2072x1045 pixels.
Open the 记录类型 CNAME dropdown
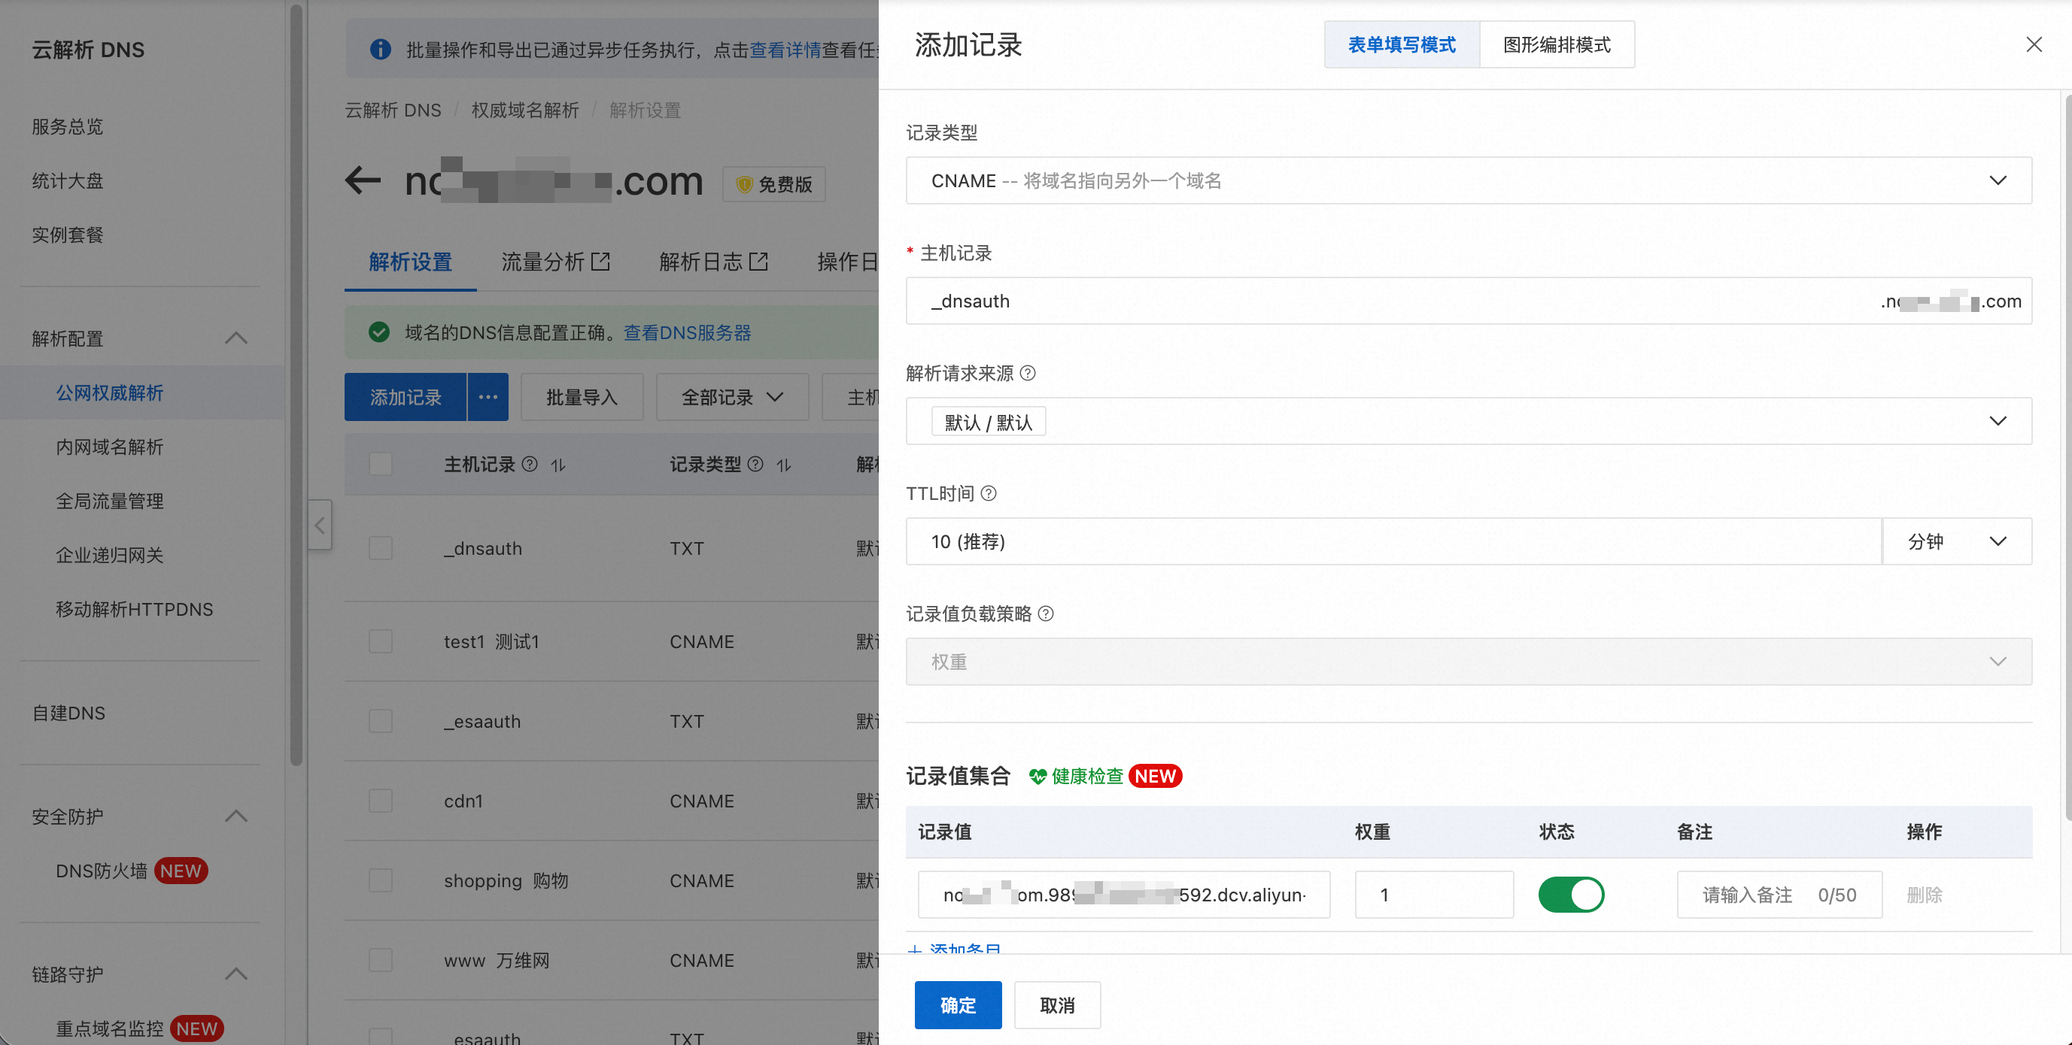(x=1468, y=181)
